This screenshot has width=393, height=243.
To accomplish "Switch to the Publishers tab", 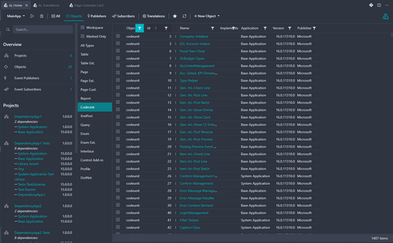I will (97, 16).
